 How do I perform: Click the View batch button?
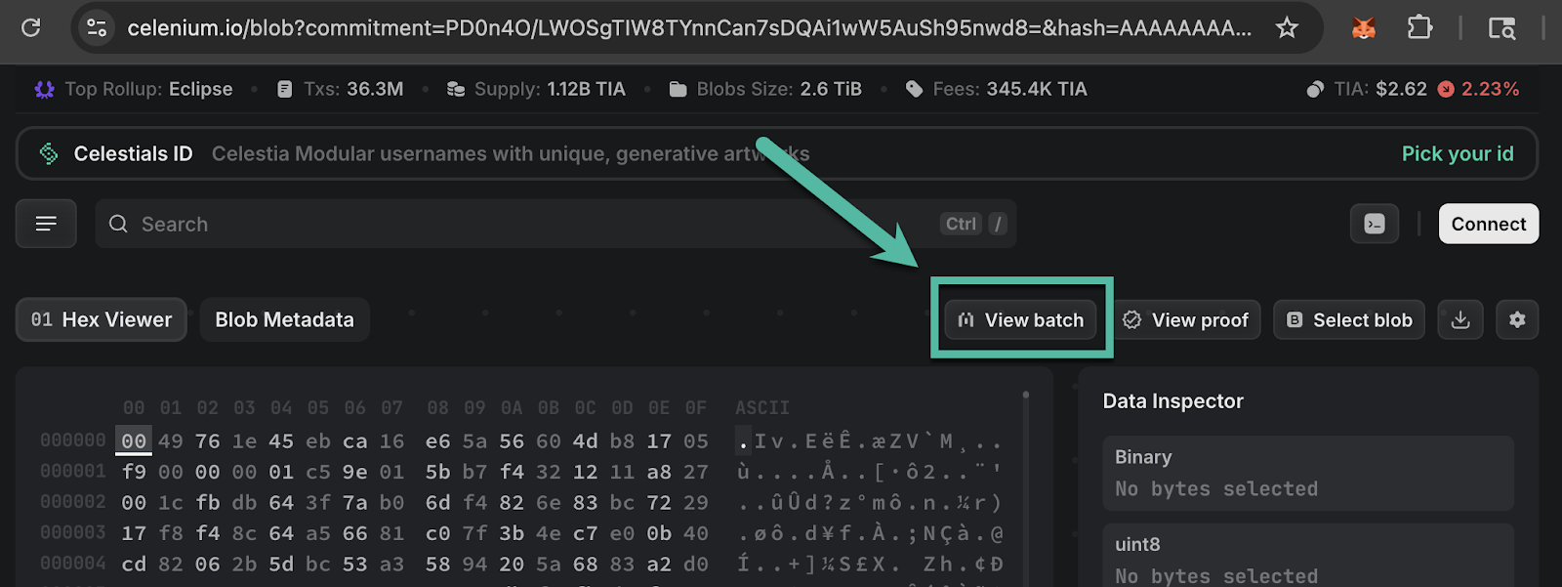(x=1020, y=319)
